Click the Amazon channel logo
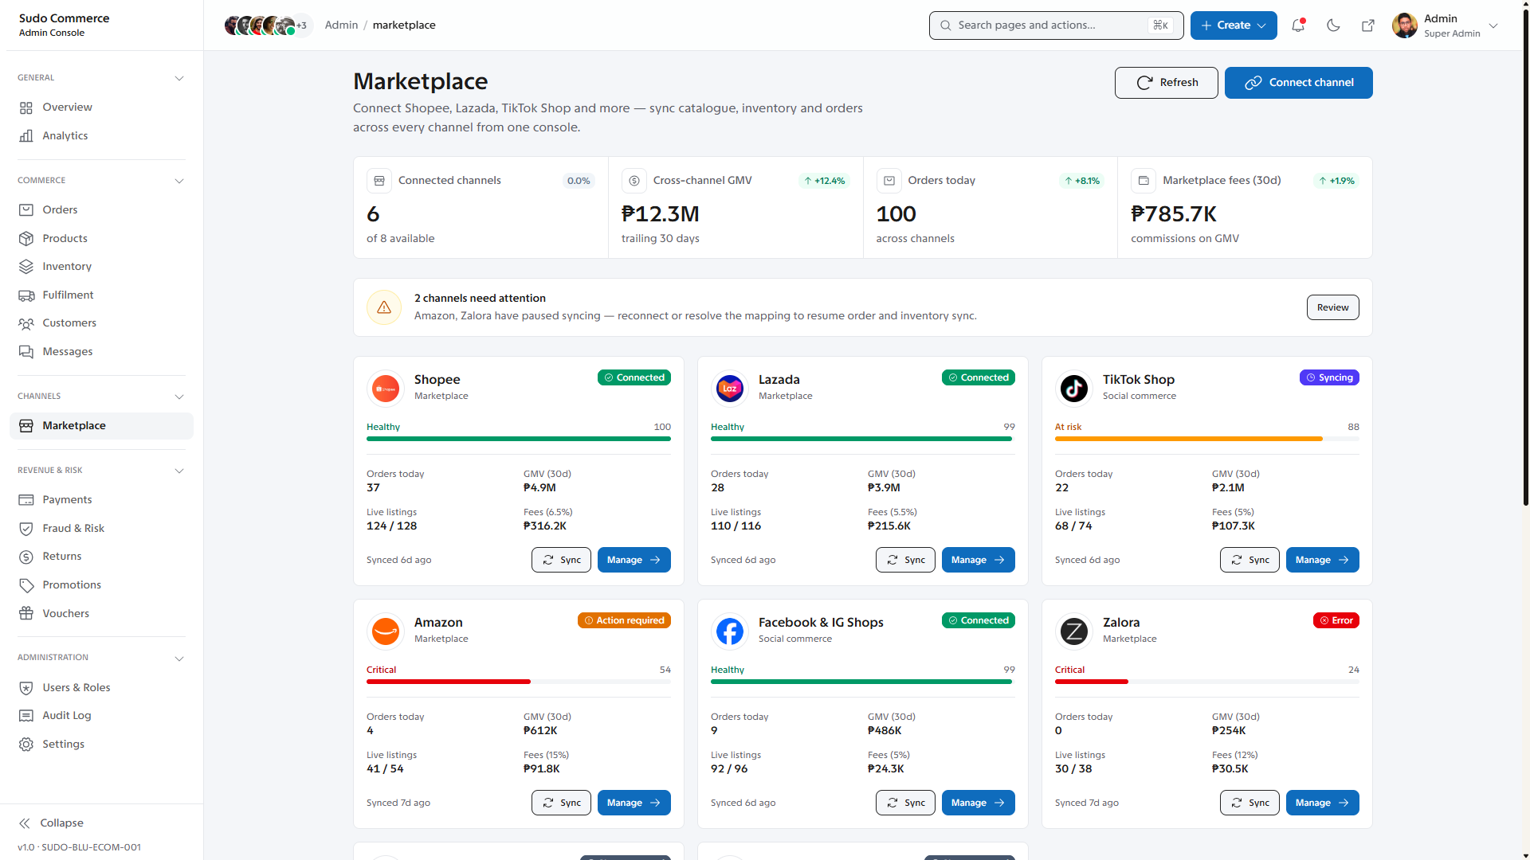Viewport: 1530px width, 860px height. (x=386, y=631)
